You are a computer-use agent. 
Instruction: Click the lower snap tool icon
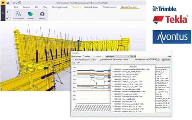(7, 18)
